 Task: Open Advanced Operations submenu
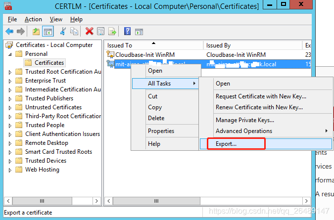(x=266, y=131)
